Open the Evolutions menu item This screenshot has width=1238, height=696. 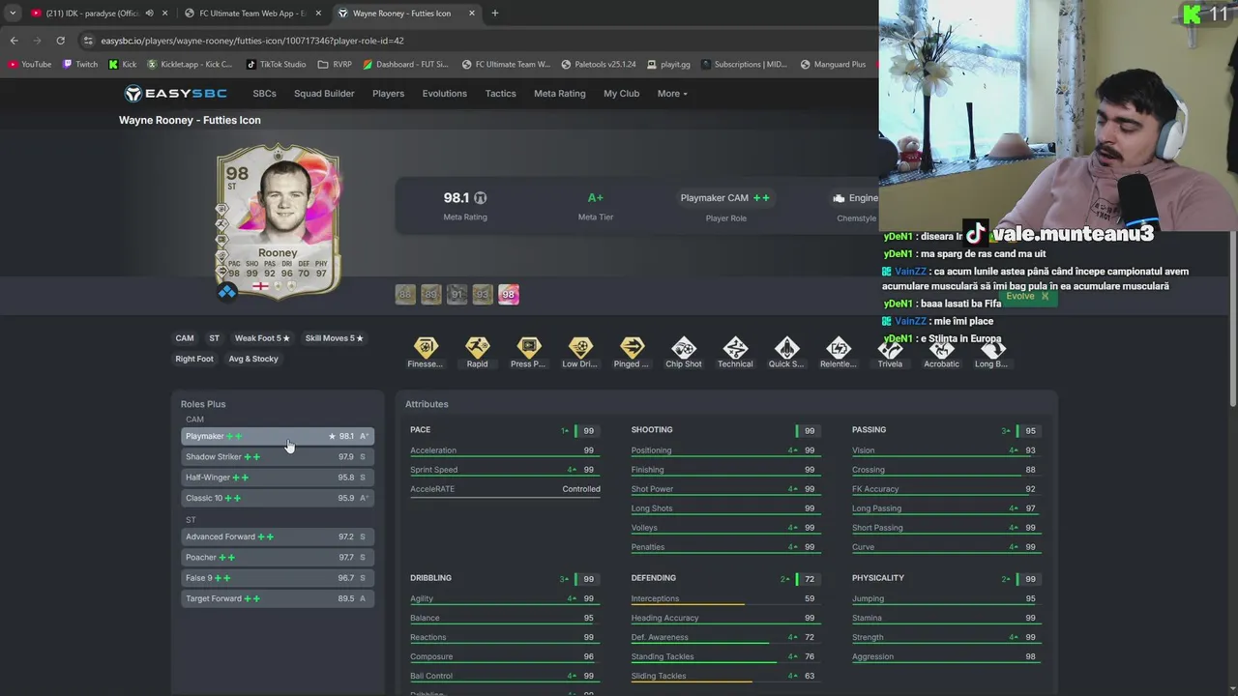444,94
